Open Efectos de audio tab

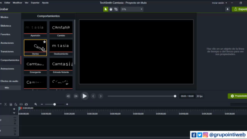click(9, 81)
